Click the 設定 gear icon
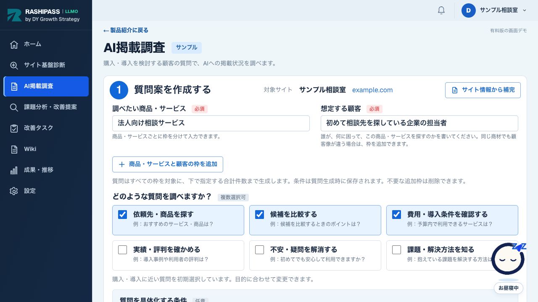The height and width of the screenshot is (302, 538). 14,191
